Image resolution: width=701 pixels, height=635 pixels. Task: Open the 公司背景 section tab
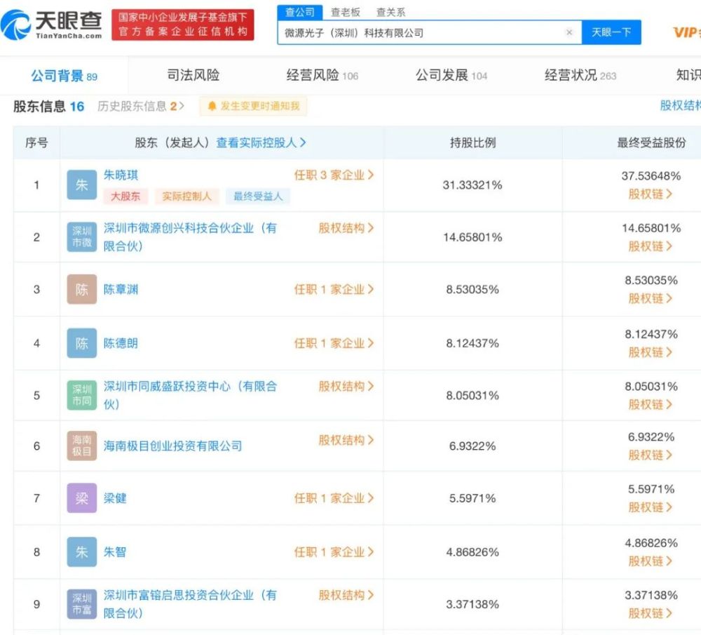(x=64, y=76)
